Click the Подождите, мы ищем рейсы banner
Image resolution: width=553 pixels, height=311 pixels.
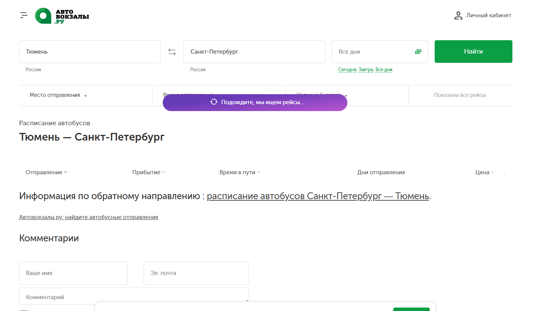point(255,103)
